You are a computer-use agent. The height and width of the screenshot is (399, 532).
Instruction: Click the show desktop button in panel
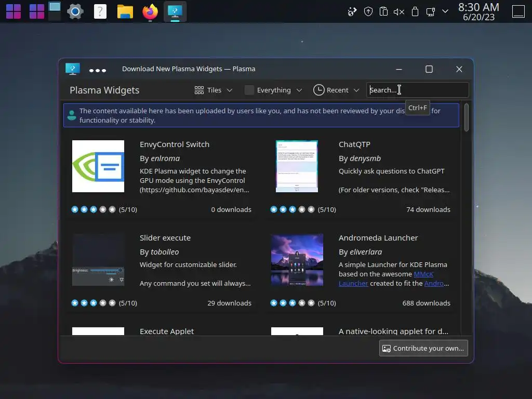click(x=518, y=11)
